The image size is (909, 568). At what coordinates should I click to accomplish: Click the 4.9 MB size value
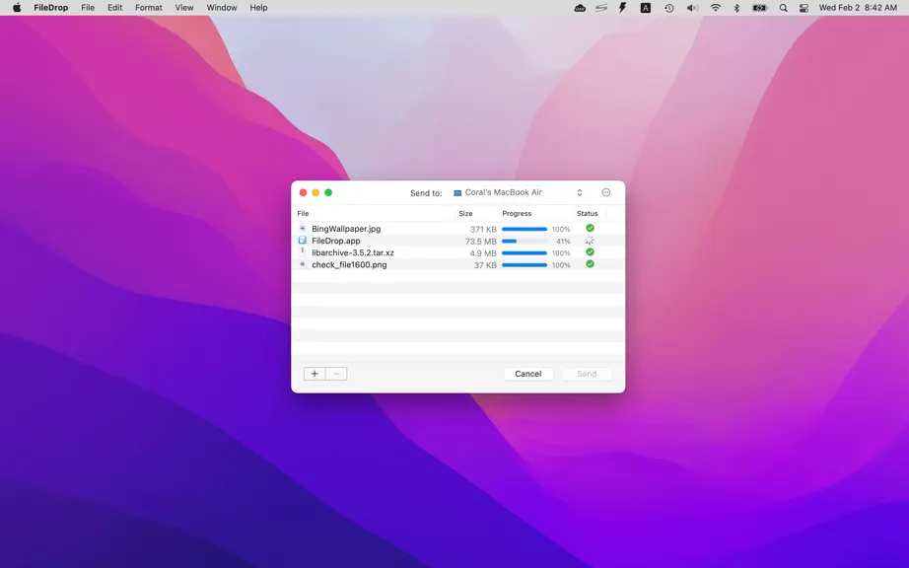pyautogui.click(x=483, y=253)
